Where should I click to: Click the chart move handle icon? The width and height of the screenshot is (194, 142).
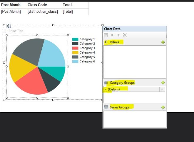[9, 26]
